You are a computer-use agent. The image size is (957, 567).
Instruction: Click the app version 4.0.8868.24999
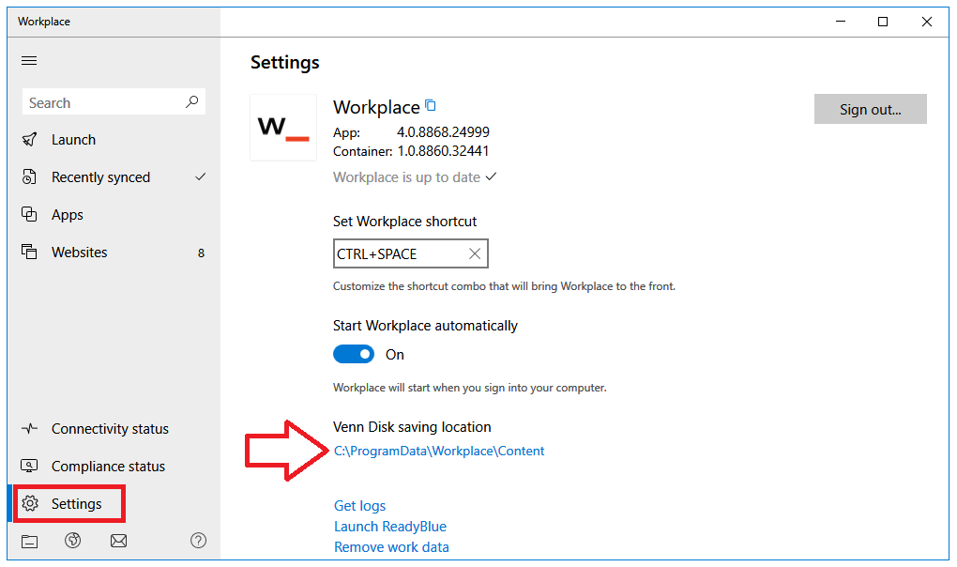[443, 132]
